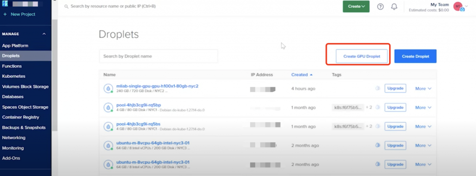Open More menu for pool-4hjb3cg9i-rq5bp
The height and width of the screenshot is (176, 476).
tap(423, 107)
